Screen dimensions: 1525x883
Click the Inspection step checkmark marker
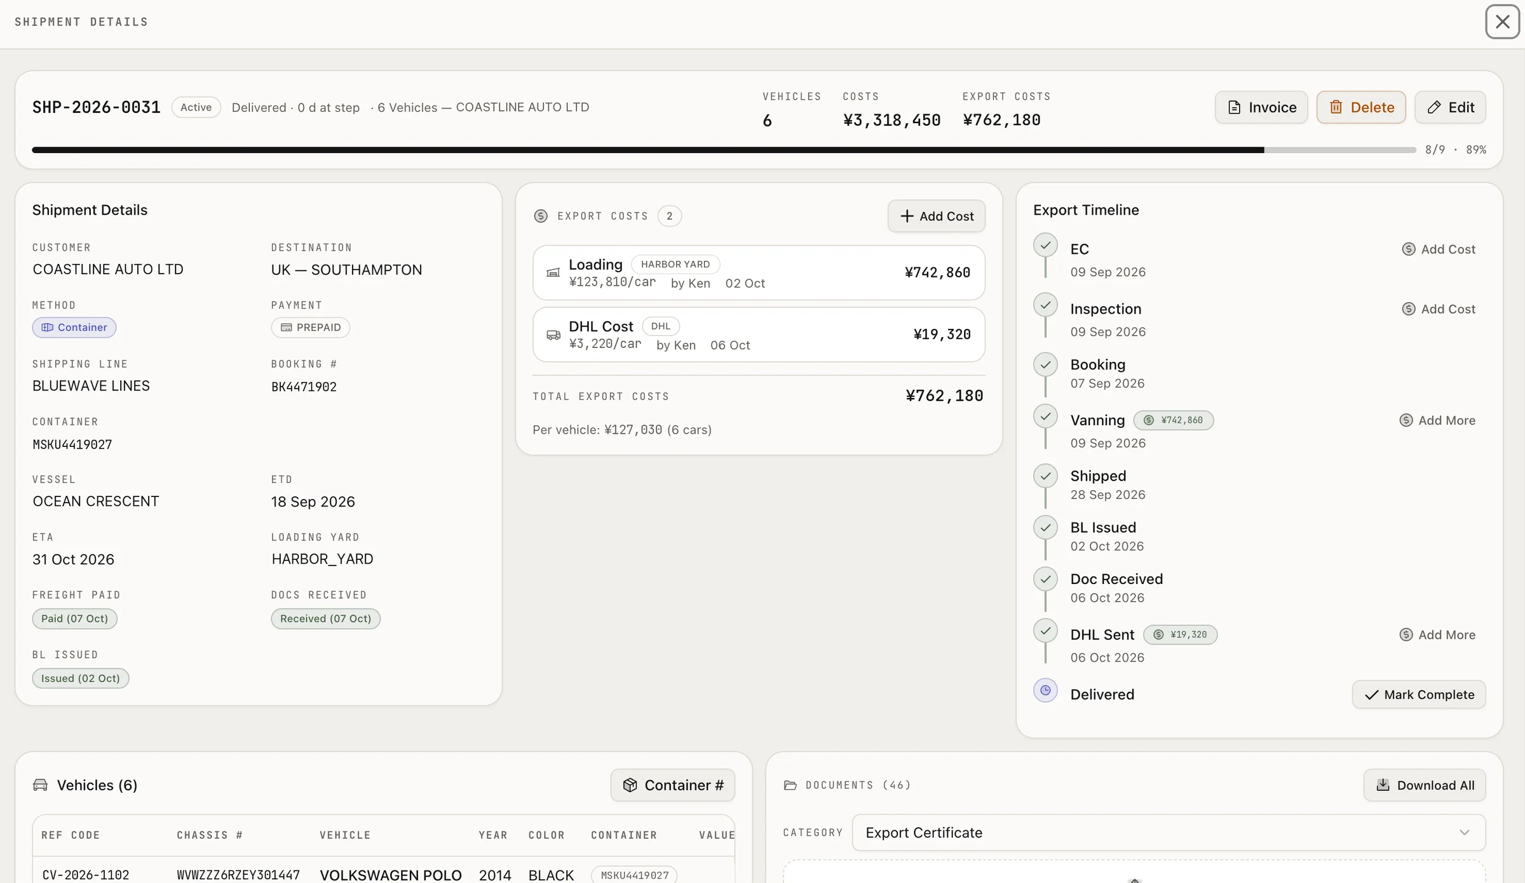tap(1045, 305)
